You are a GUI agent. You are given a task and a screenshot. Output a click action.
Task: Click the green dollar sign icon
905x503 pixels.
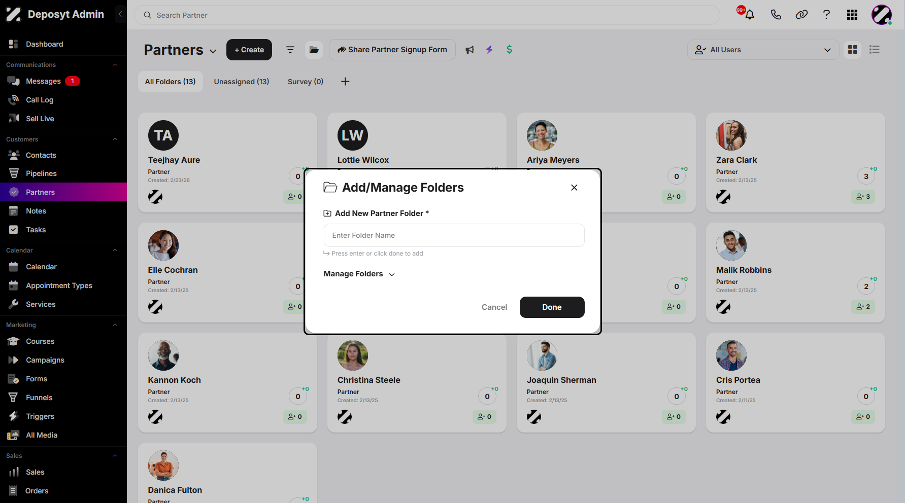509,50
